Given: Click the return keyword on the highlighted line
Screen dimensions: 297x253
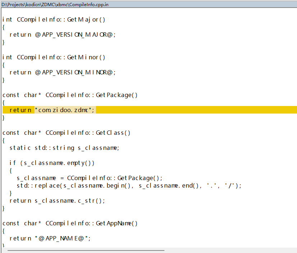Looking at the screenshot, I should point(20,110).
